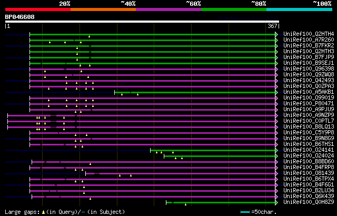Click the orange ~40% identity legend segment
The width and height of the screenshot is (337, 216).
(103, 9)
